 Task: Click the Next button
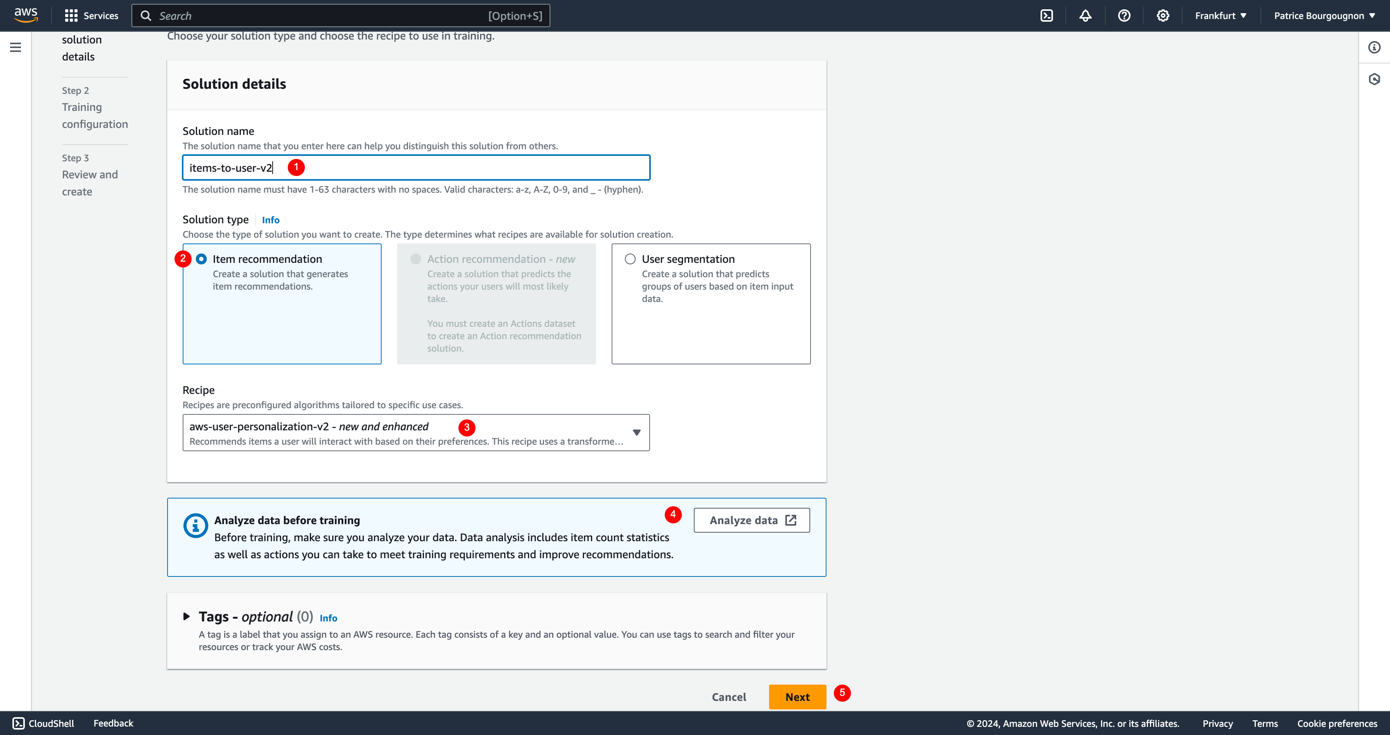click(797, 697)
